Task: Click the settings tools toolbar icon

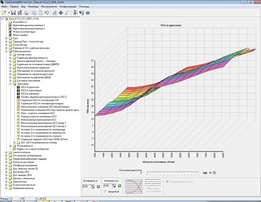Action: (75, 13)
